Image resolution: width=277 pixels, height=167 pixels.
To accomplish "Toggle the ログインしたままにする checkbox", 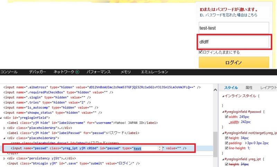I will point(200,52).
